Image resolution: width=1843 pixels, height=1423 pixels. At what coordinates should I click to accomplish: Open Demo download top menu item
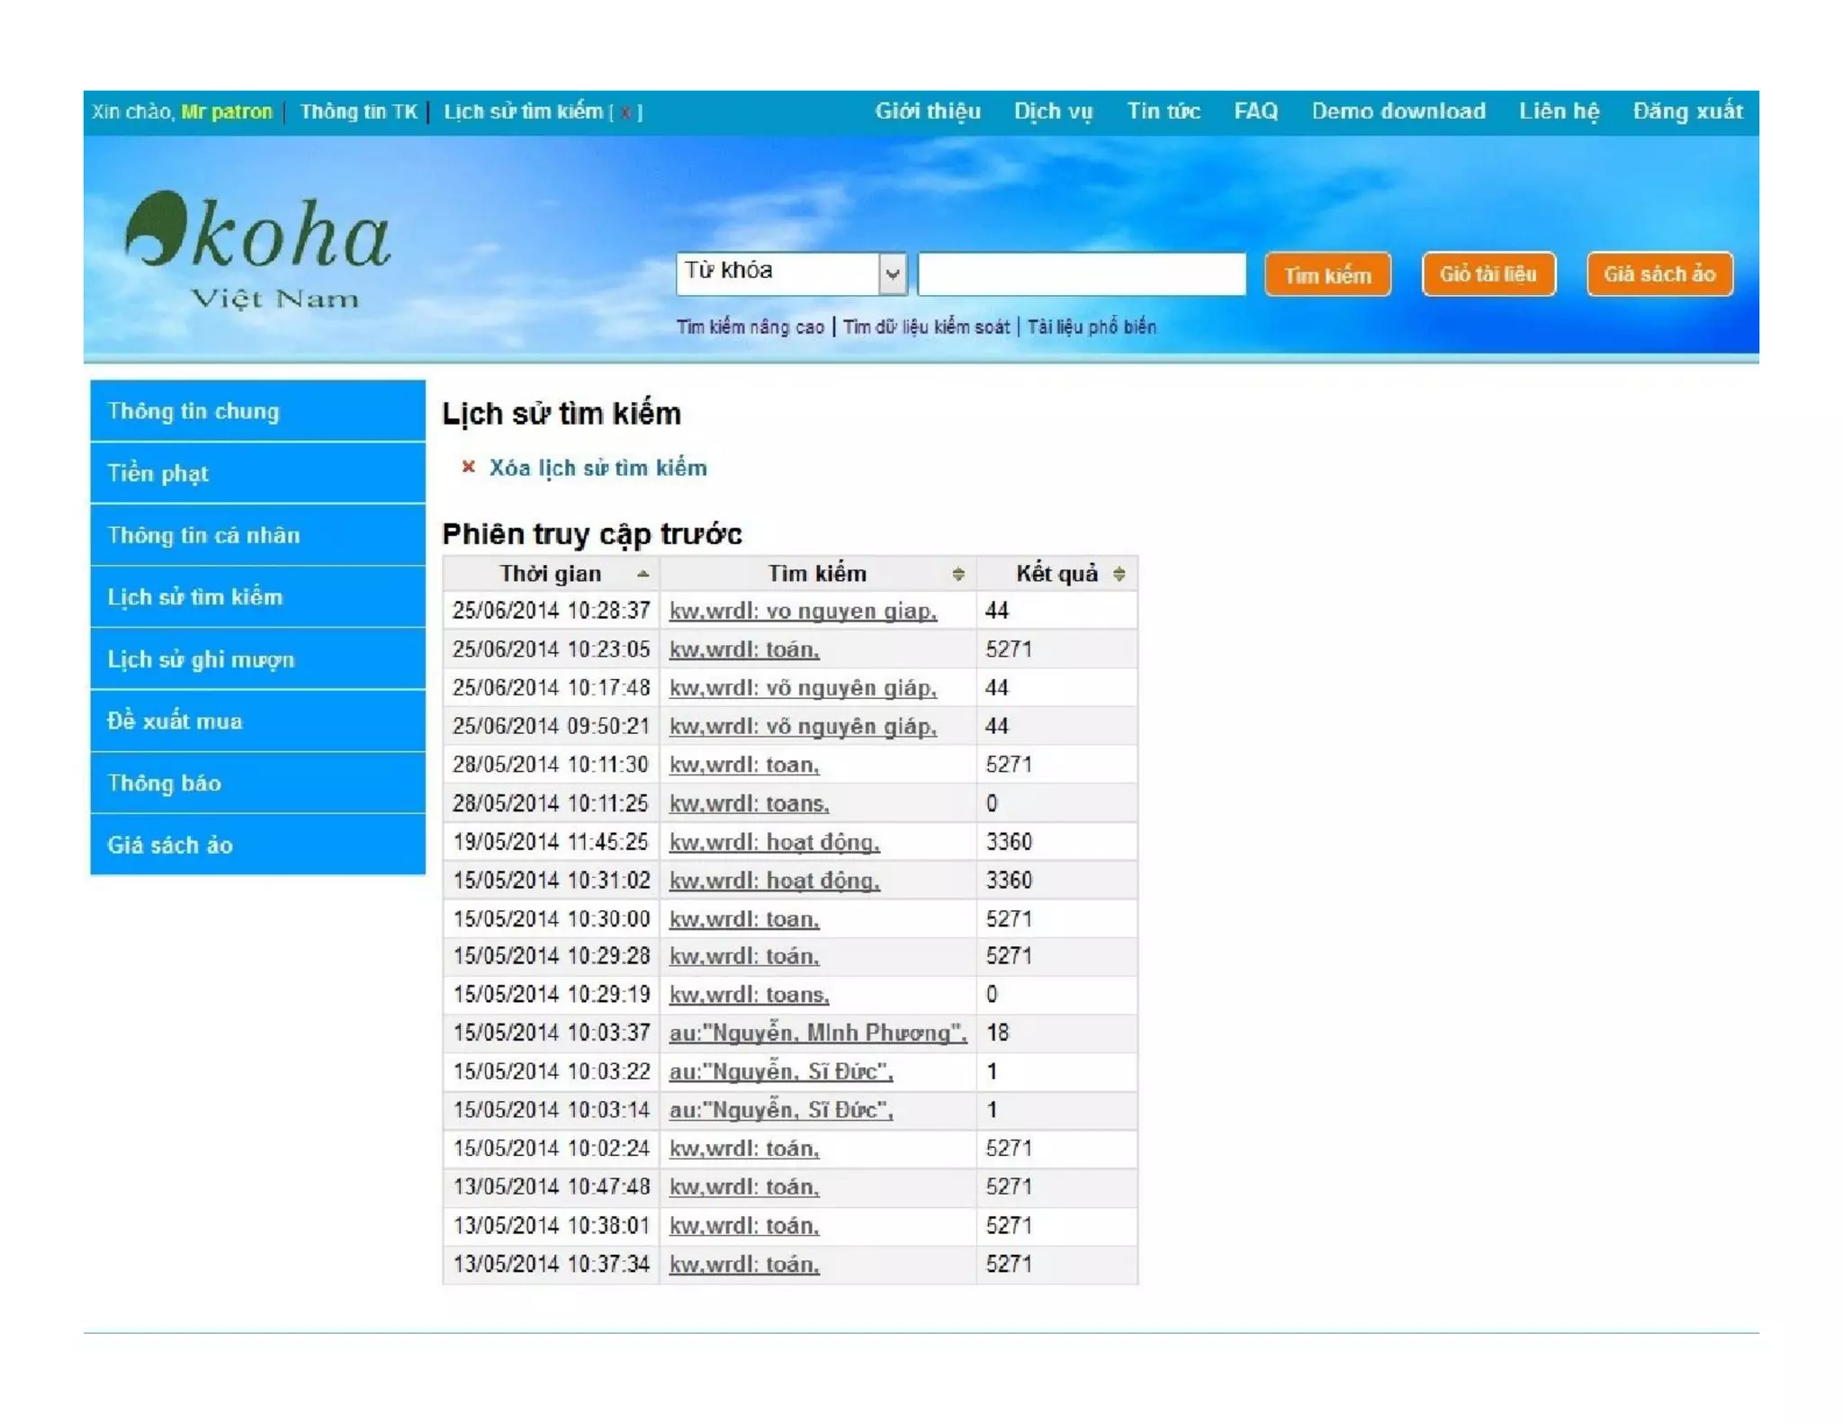[1398, 112]
